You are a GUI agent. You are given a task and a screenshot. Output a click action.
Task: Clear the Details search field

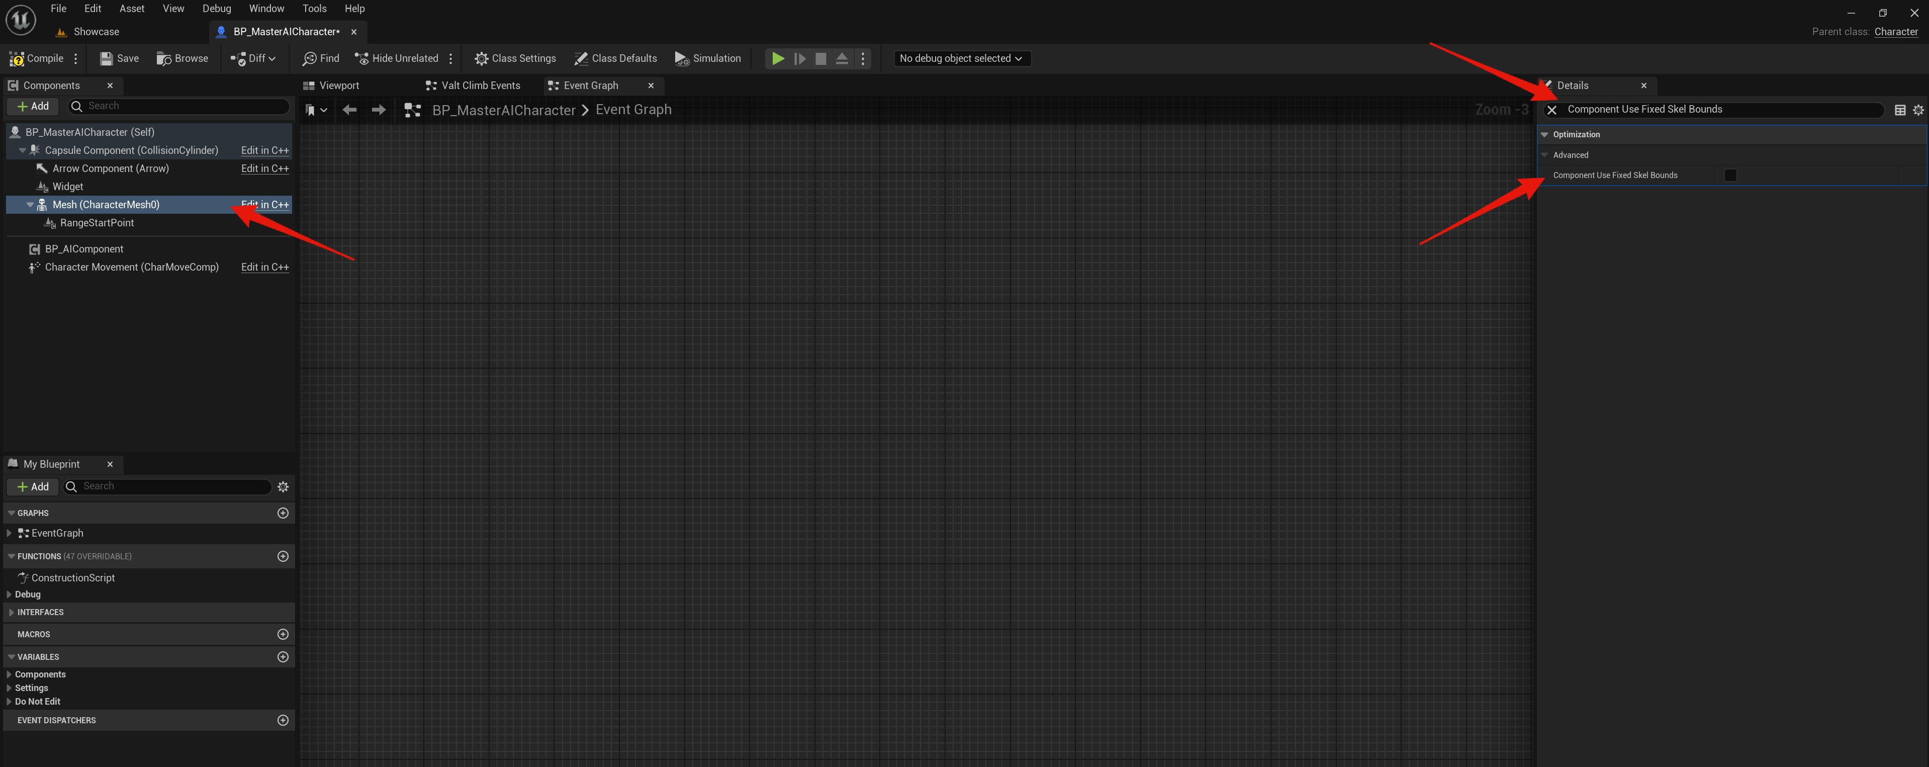[x=1551, y=110]
